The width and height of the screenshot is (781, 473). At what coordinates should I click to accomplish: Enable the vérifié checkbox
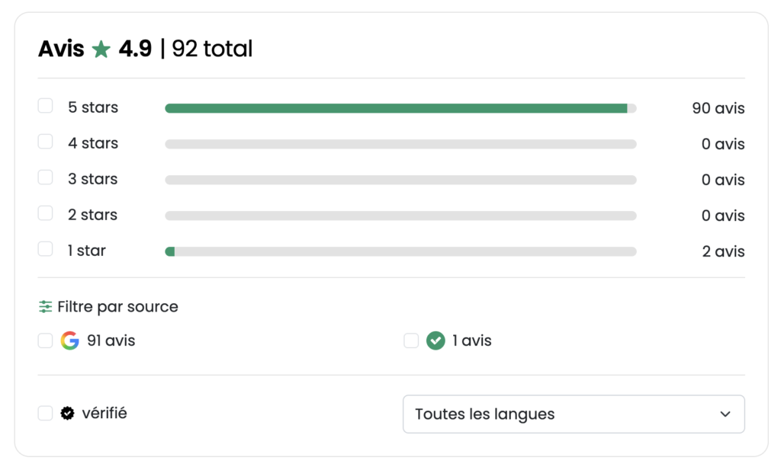coord(45,414)
